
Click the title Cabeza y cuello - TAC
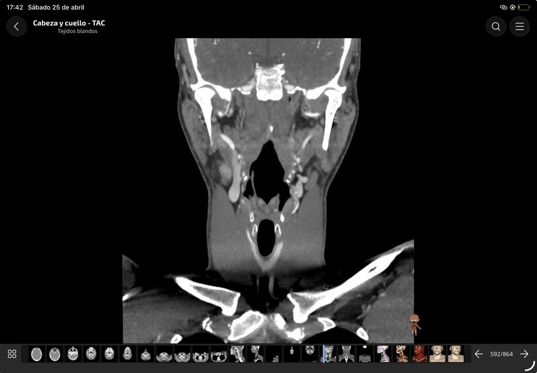pyautogui.click(x=69, y=23)
